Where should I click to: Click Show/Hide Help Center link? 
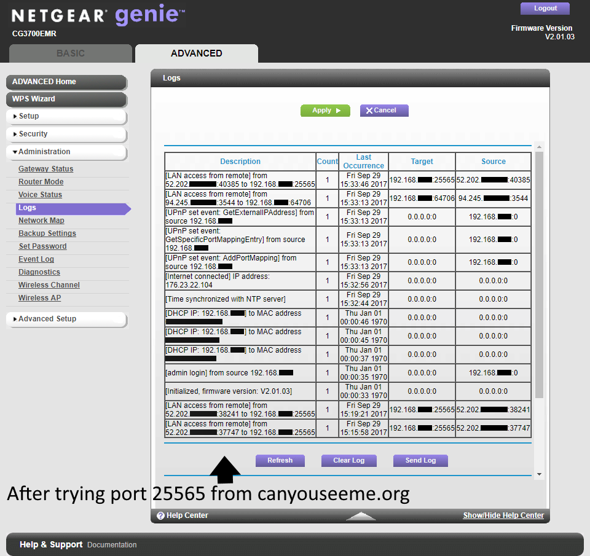503,515
